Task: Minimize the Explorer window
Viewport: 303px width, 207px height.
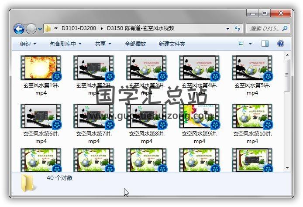Action: (x=252, y=14)
